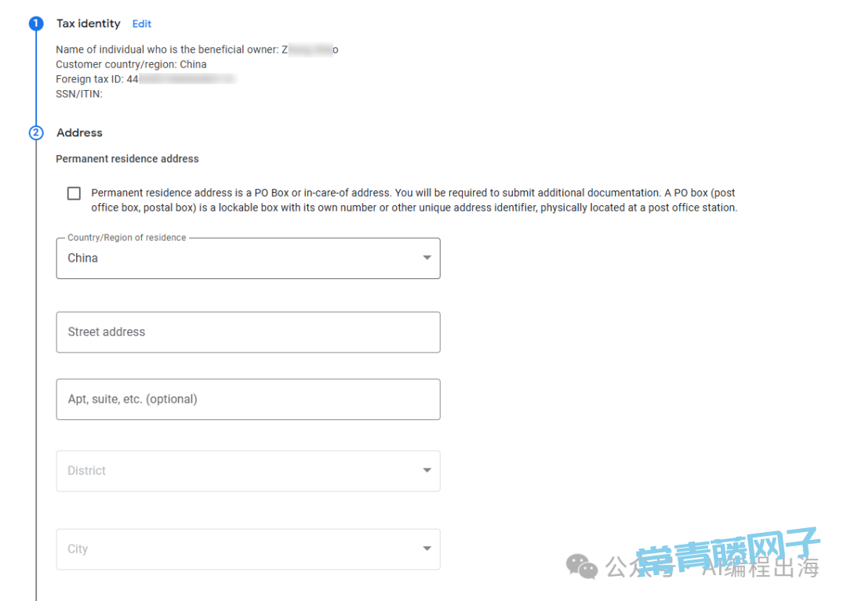The height and width of the screenshot is (601, 847).
Task: Click the District dropdown arrow icon
Action: coord(427,470)
